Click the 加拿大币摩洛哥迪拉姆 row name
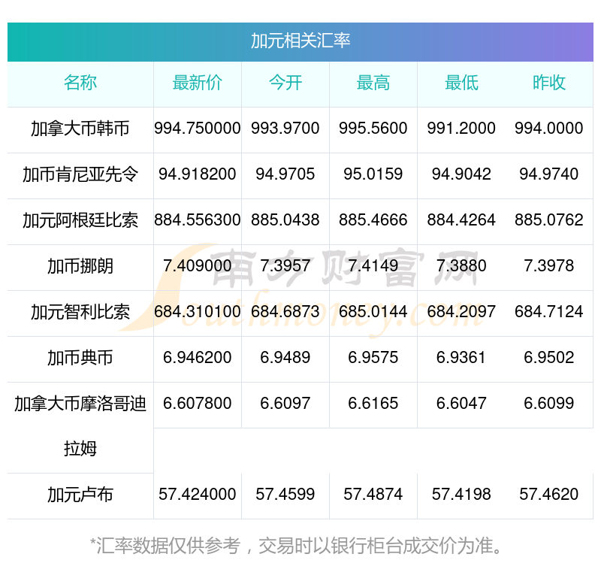601x569 pixels. point(80,426)
